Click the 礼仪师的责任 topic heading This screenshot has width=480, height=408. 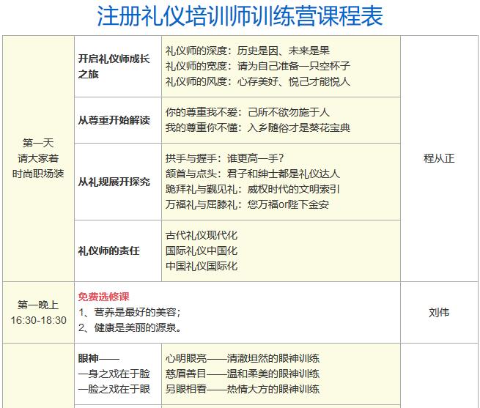click(x=108, y=251)
